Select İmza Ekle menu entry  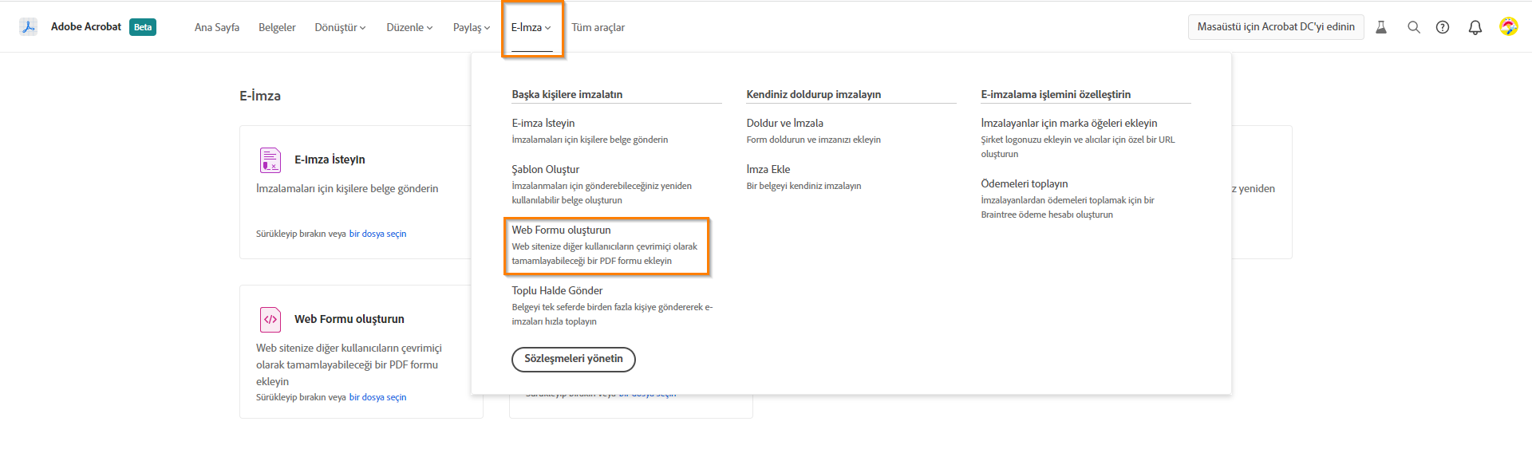point(768,169)
